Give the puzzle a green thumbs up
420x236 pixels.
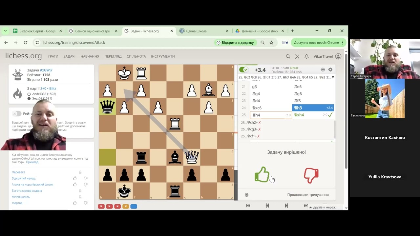pos(262,174)
